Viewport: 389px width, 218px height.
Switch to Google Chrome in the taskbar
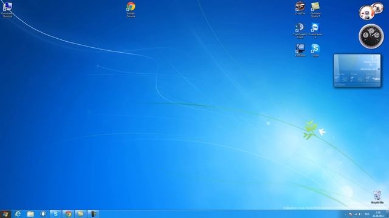pyautogui.click(x=68, y=214)
